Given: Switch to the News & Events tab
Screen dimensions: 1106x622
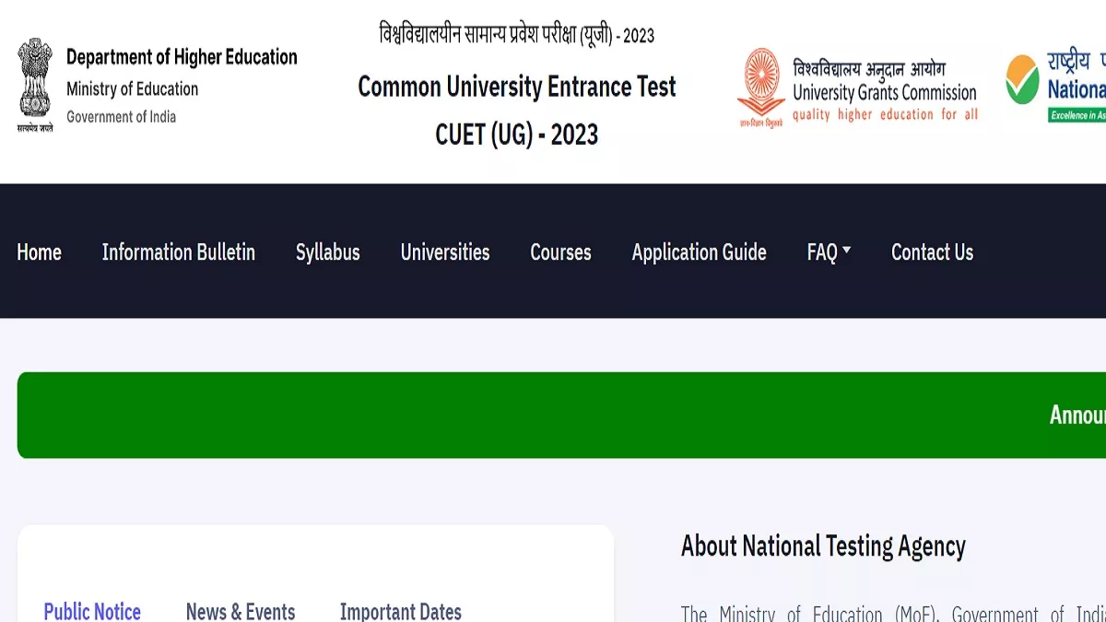Looking at the screenshot, I should click(x=241, y=611).
